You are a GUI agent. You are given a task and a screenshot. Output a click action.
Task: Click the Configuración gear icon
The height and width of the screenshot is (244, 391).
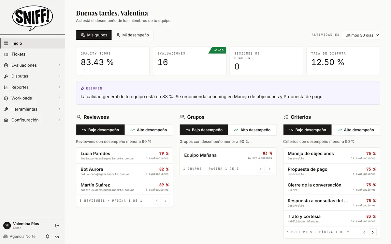point(6,120)
